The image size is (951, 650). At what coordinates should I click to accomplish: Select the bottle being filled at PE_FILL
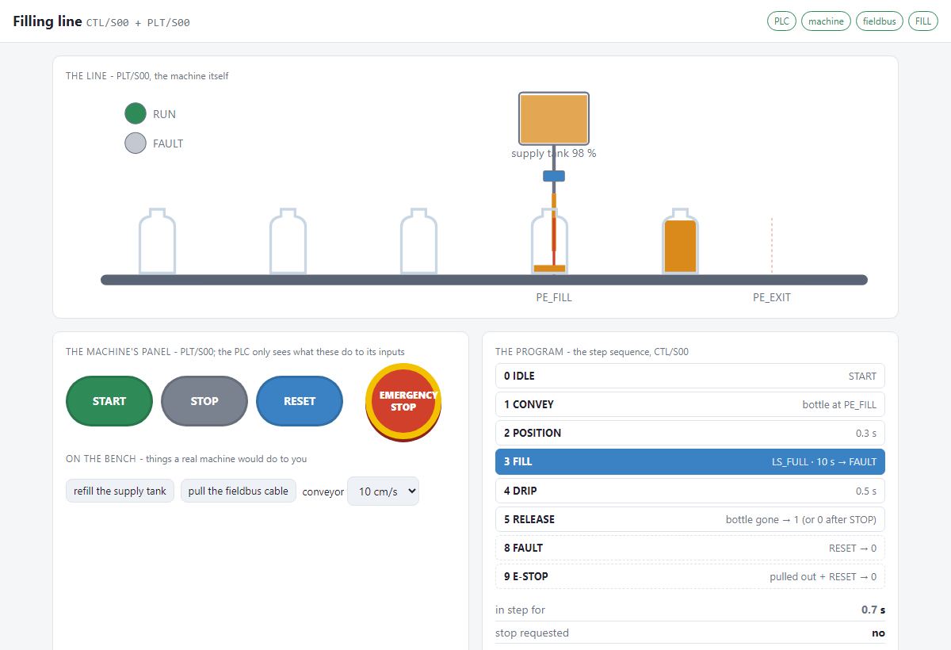click(x=549, y=241)
